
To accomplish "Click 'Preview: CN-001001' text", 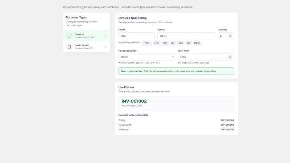I will (x=84, y=49).
